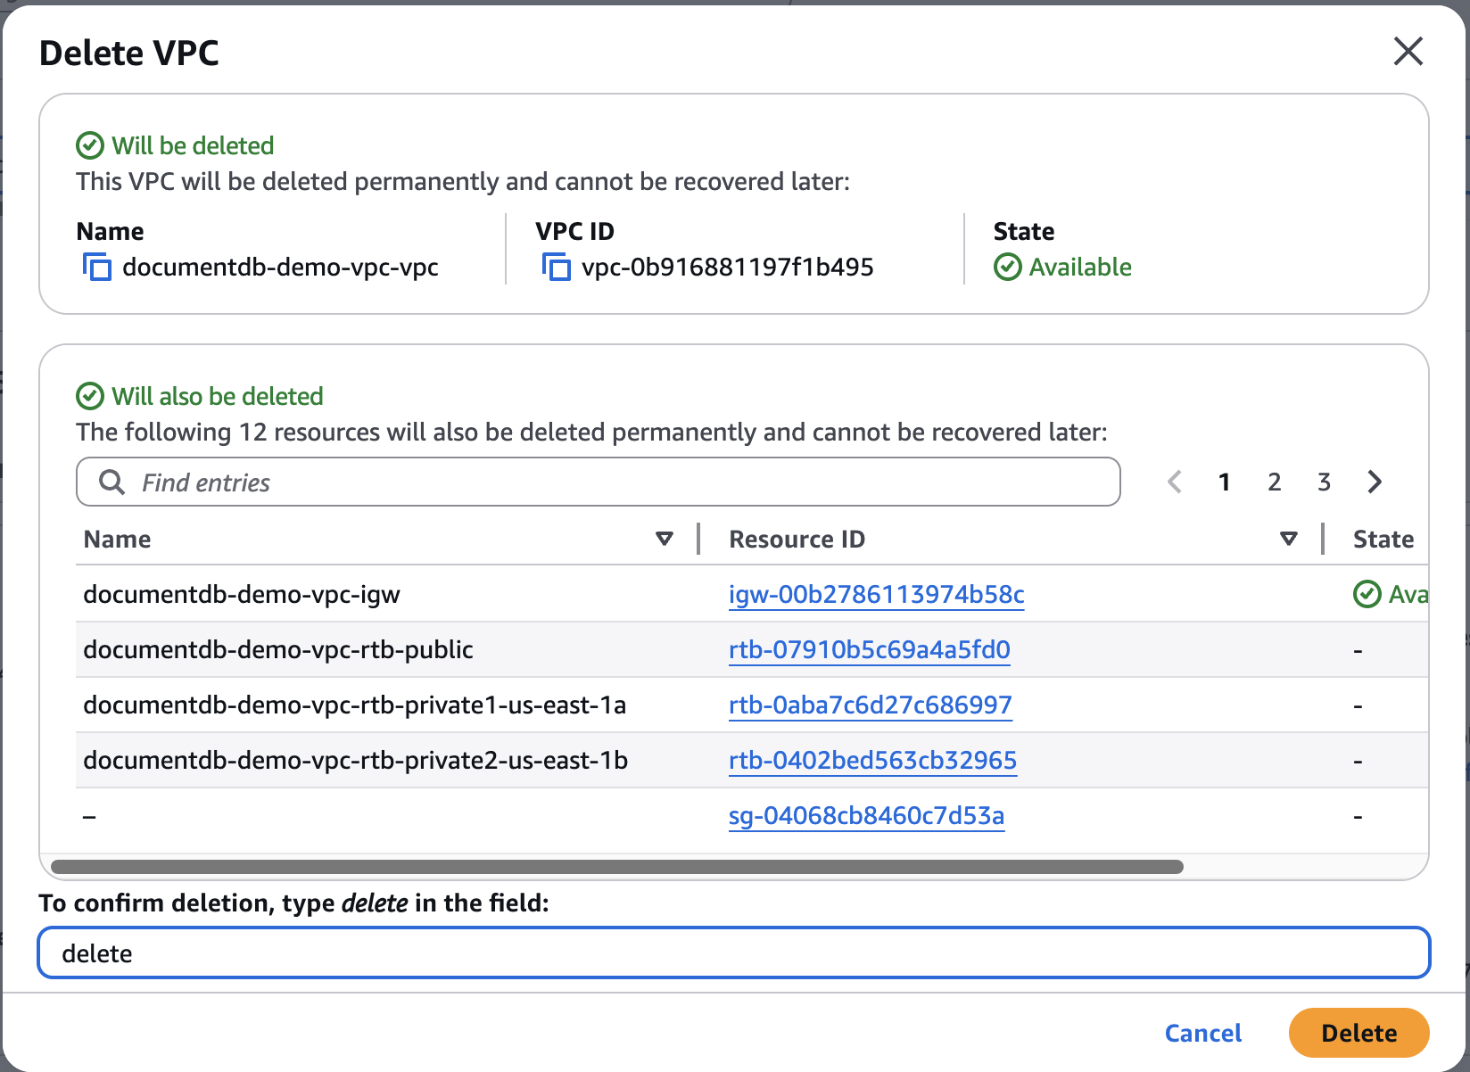This screenshot has height=1072, width=1470.
Task: Select the documentdb-demo-vpc-rtb-public name cell
Action: coord(278,650)
